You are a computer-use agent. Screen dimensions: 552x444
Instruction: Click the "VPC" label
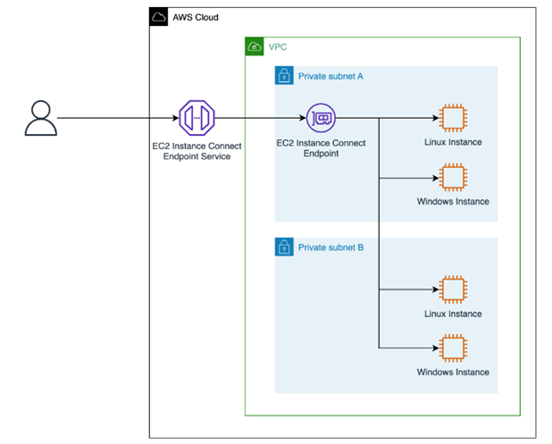point(278,46)
